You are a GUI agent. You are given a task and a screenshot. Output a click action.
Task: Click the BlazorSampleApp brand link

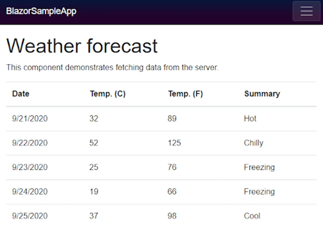tap(41, 11)
